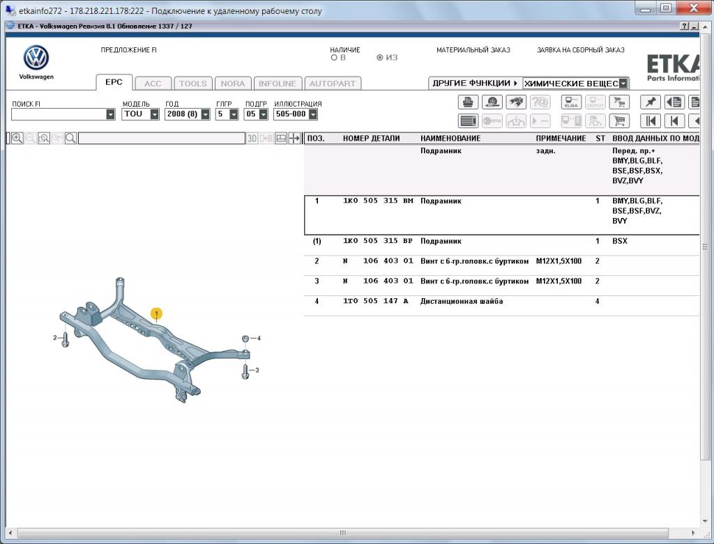714x544 pixels.
Task: Switch to the ACC tab
Action: point(153,84)
